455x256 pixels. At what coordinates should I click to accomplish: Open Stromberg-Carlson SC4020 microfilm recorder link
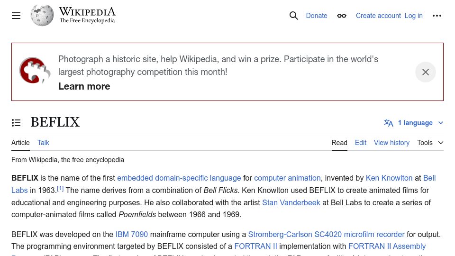coord(326,234)
